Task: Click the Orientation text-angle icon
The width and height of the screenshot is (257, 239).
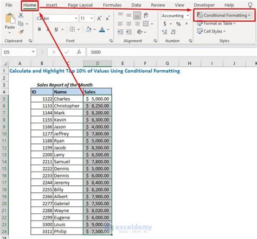Action: (x=139, y=32)
